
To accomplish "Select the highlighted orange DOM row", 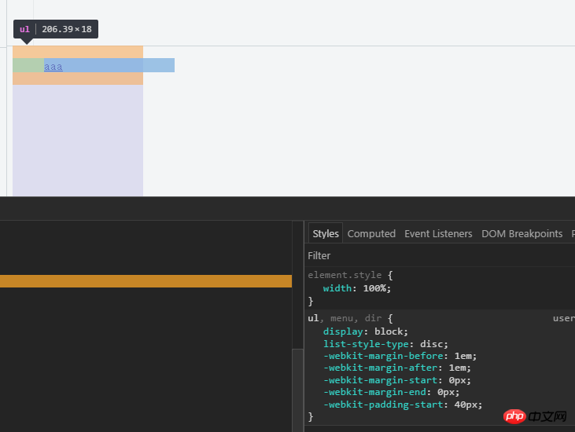I will pyautogui.click(x=146, y=280).
